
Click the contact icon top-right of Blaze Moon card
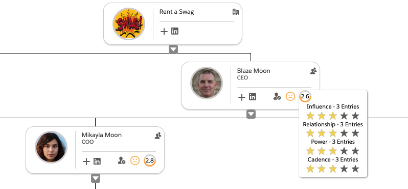coord(313,71)
